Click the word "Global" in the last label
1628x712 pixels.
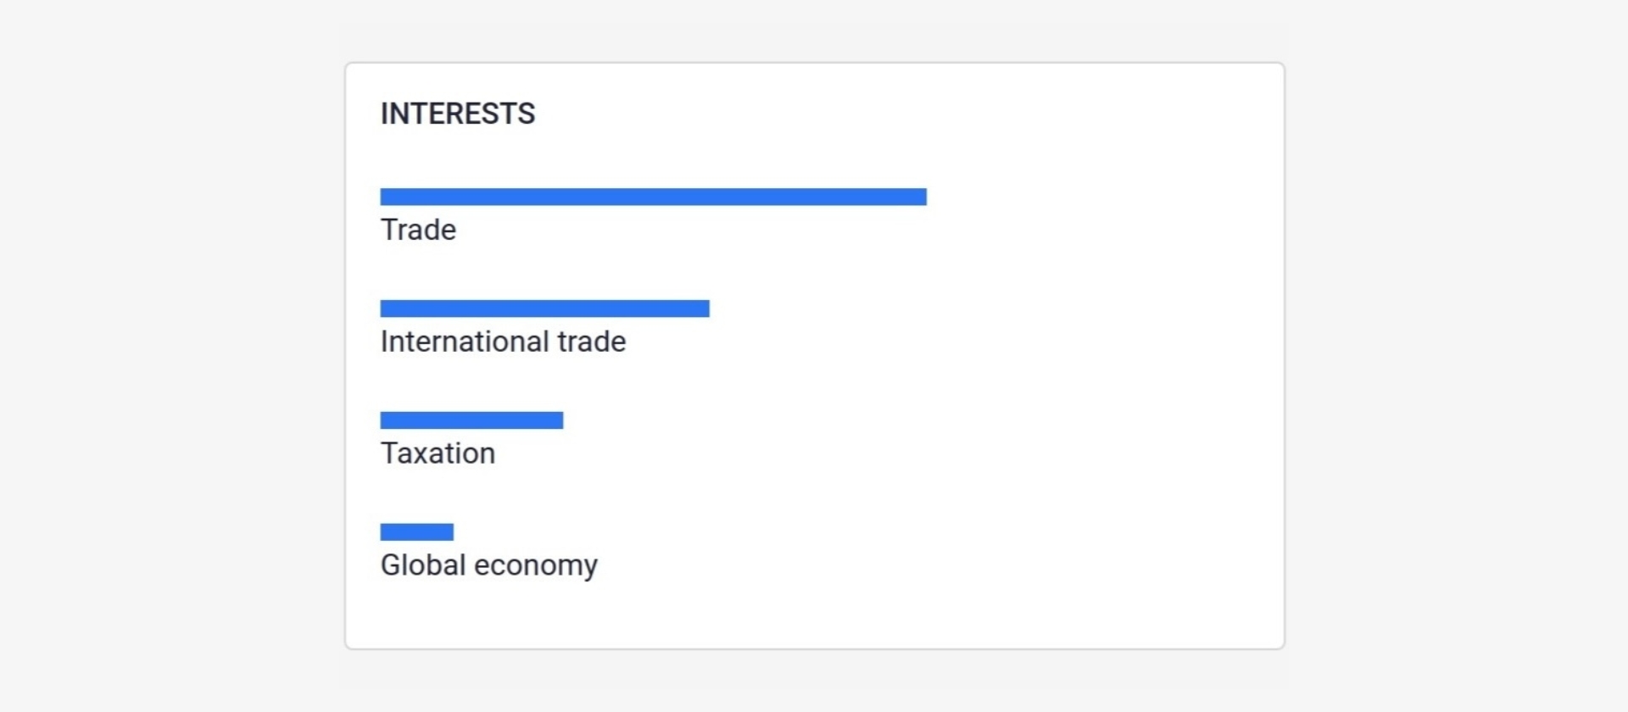point(423,565)
